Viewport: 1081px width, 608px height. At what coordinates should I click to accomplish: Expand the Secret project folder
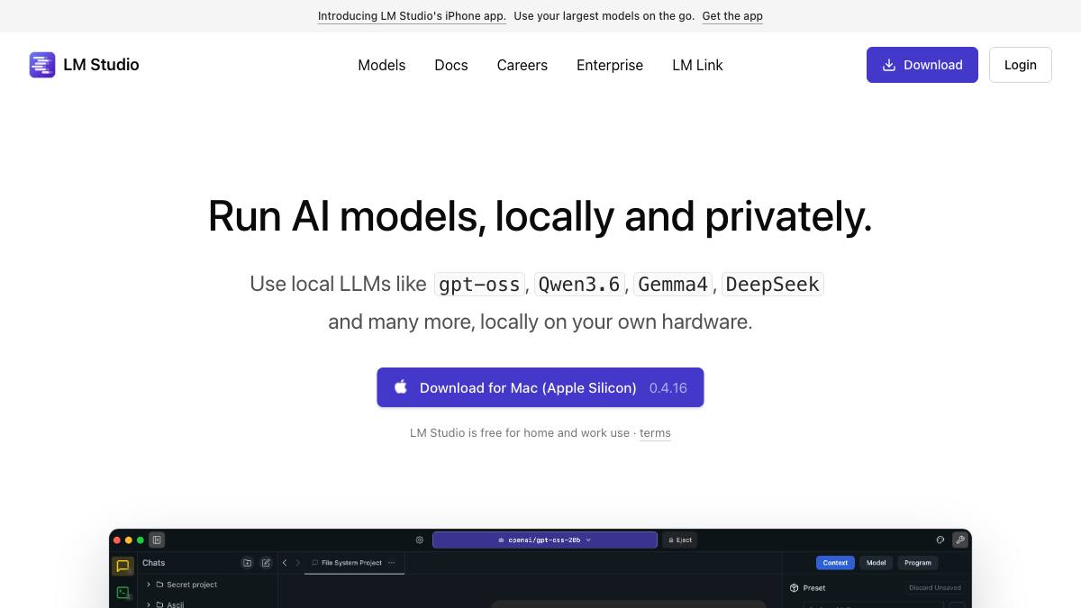(149, 585)
